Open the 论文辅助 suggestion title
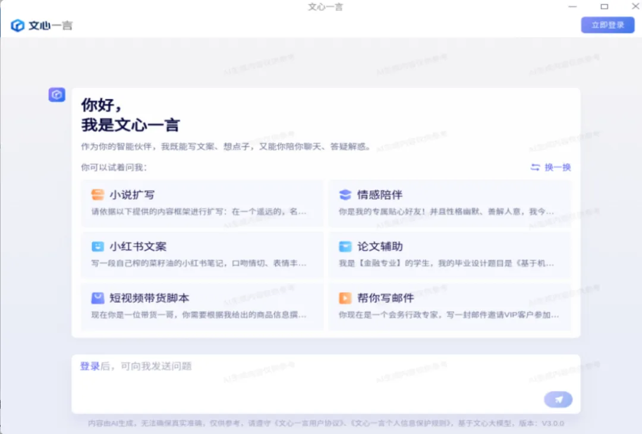The width and height of the screenshot is (642, 434). [380, 247]
